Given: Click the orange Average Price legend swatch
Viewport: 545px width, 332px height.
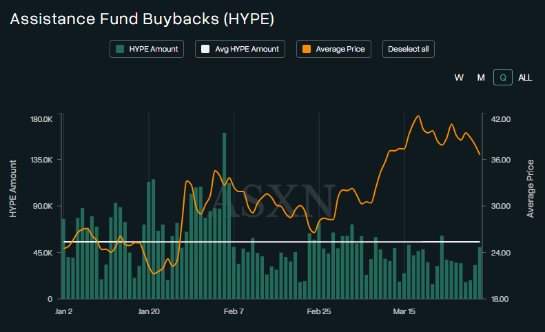Looking at the screenshot, I should coord(307,49).
